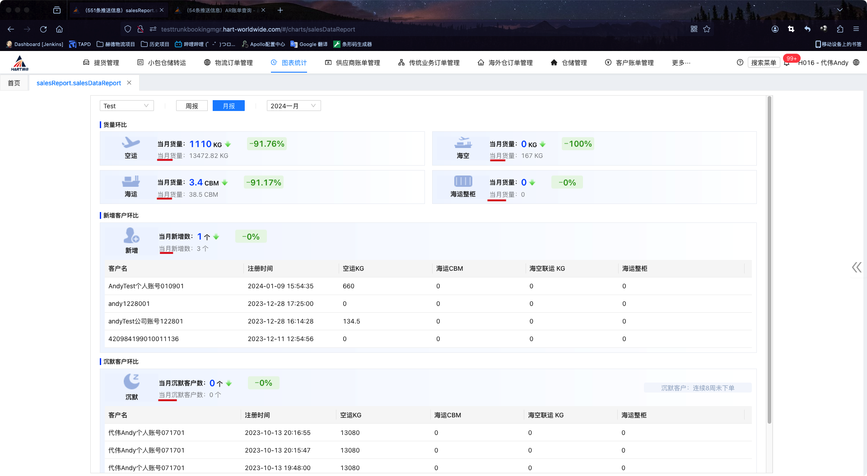Reload the page with browser refresh icon

[x=43, y=29]
